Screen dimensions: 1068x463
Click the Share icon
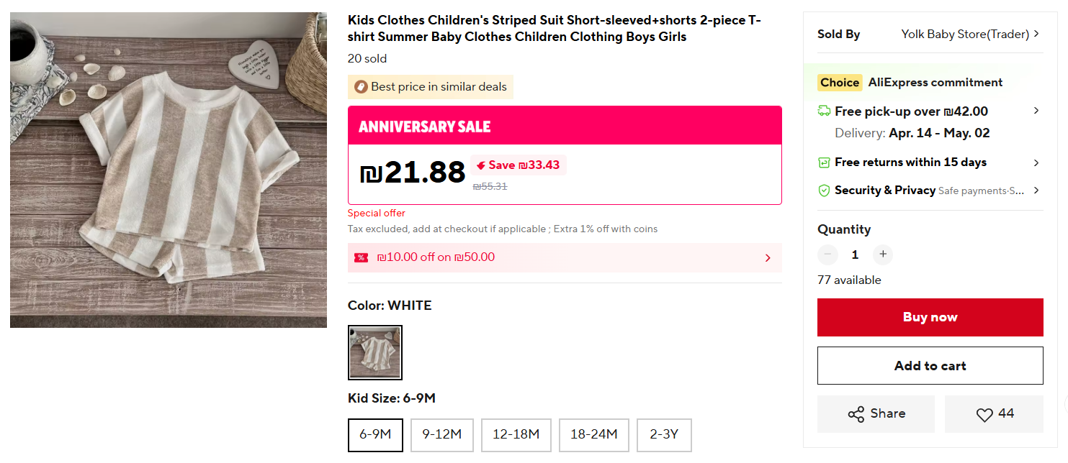coord(856,414)
